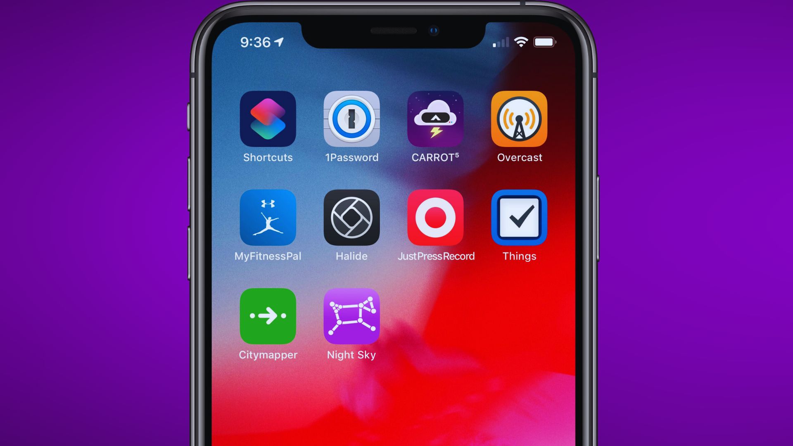The height and width of the screenshot is (446, 793).
Task: Tap the Things checkmark icon
Action: pos(519,218)
